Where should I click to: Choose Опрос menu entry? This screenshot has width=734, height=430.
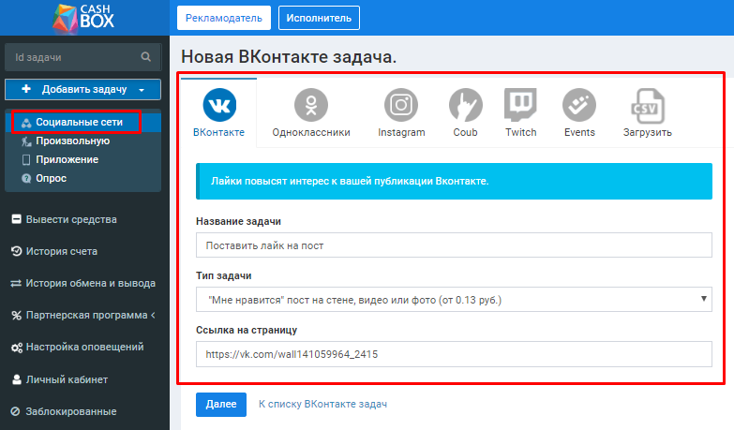[x=82, y=178]
